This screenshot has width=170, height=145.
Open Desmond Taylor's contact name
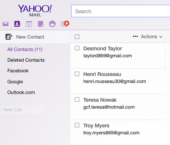tap(103, 48)
